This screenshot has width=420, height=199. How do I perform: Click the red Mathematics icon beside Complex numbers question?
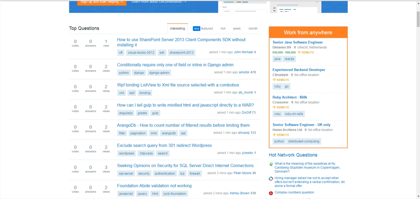[271, 193]
